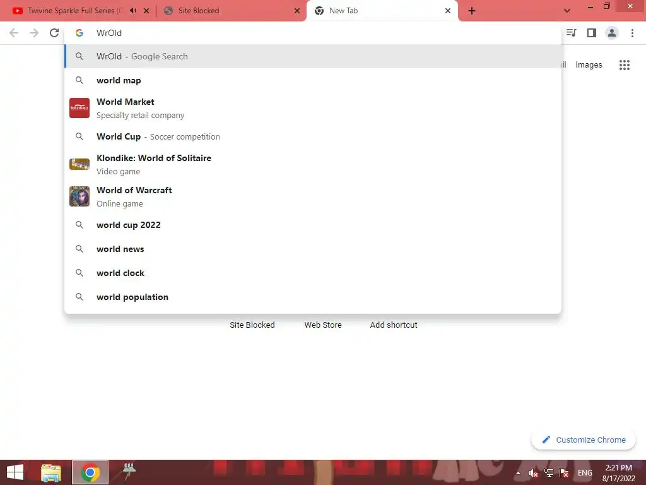Open the Chrome three-dot menu
This screenshot has height=485, width=646.
pos(632,33)
